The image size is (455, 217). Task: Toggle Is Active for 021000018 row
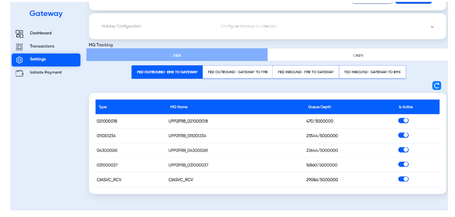tap(403, 121)
